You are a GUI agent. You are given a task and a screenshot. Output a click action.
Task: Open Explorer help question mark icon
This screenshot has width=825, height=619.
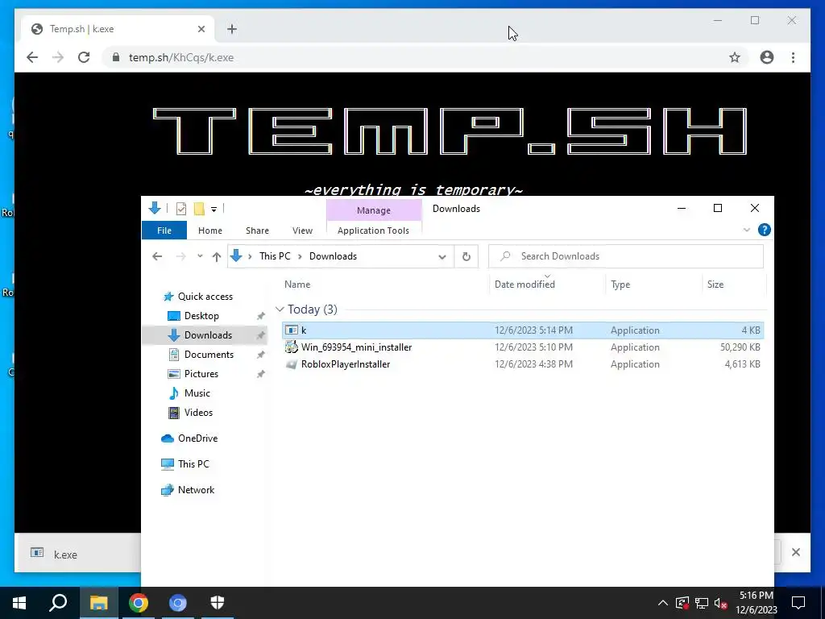(x=764, y=230)
